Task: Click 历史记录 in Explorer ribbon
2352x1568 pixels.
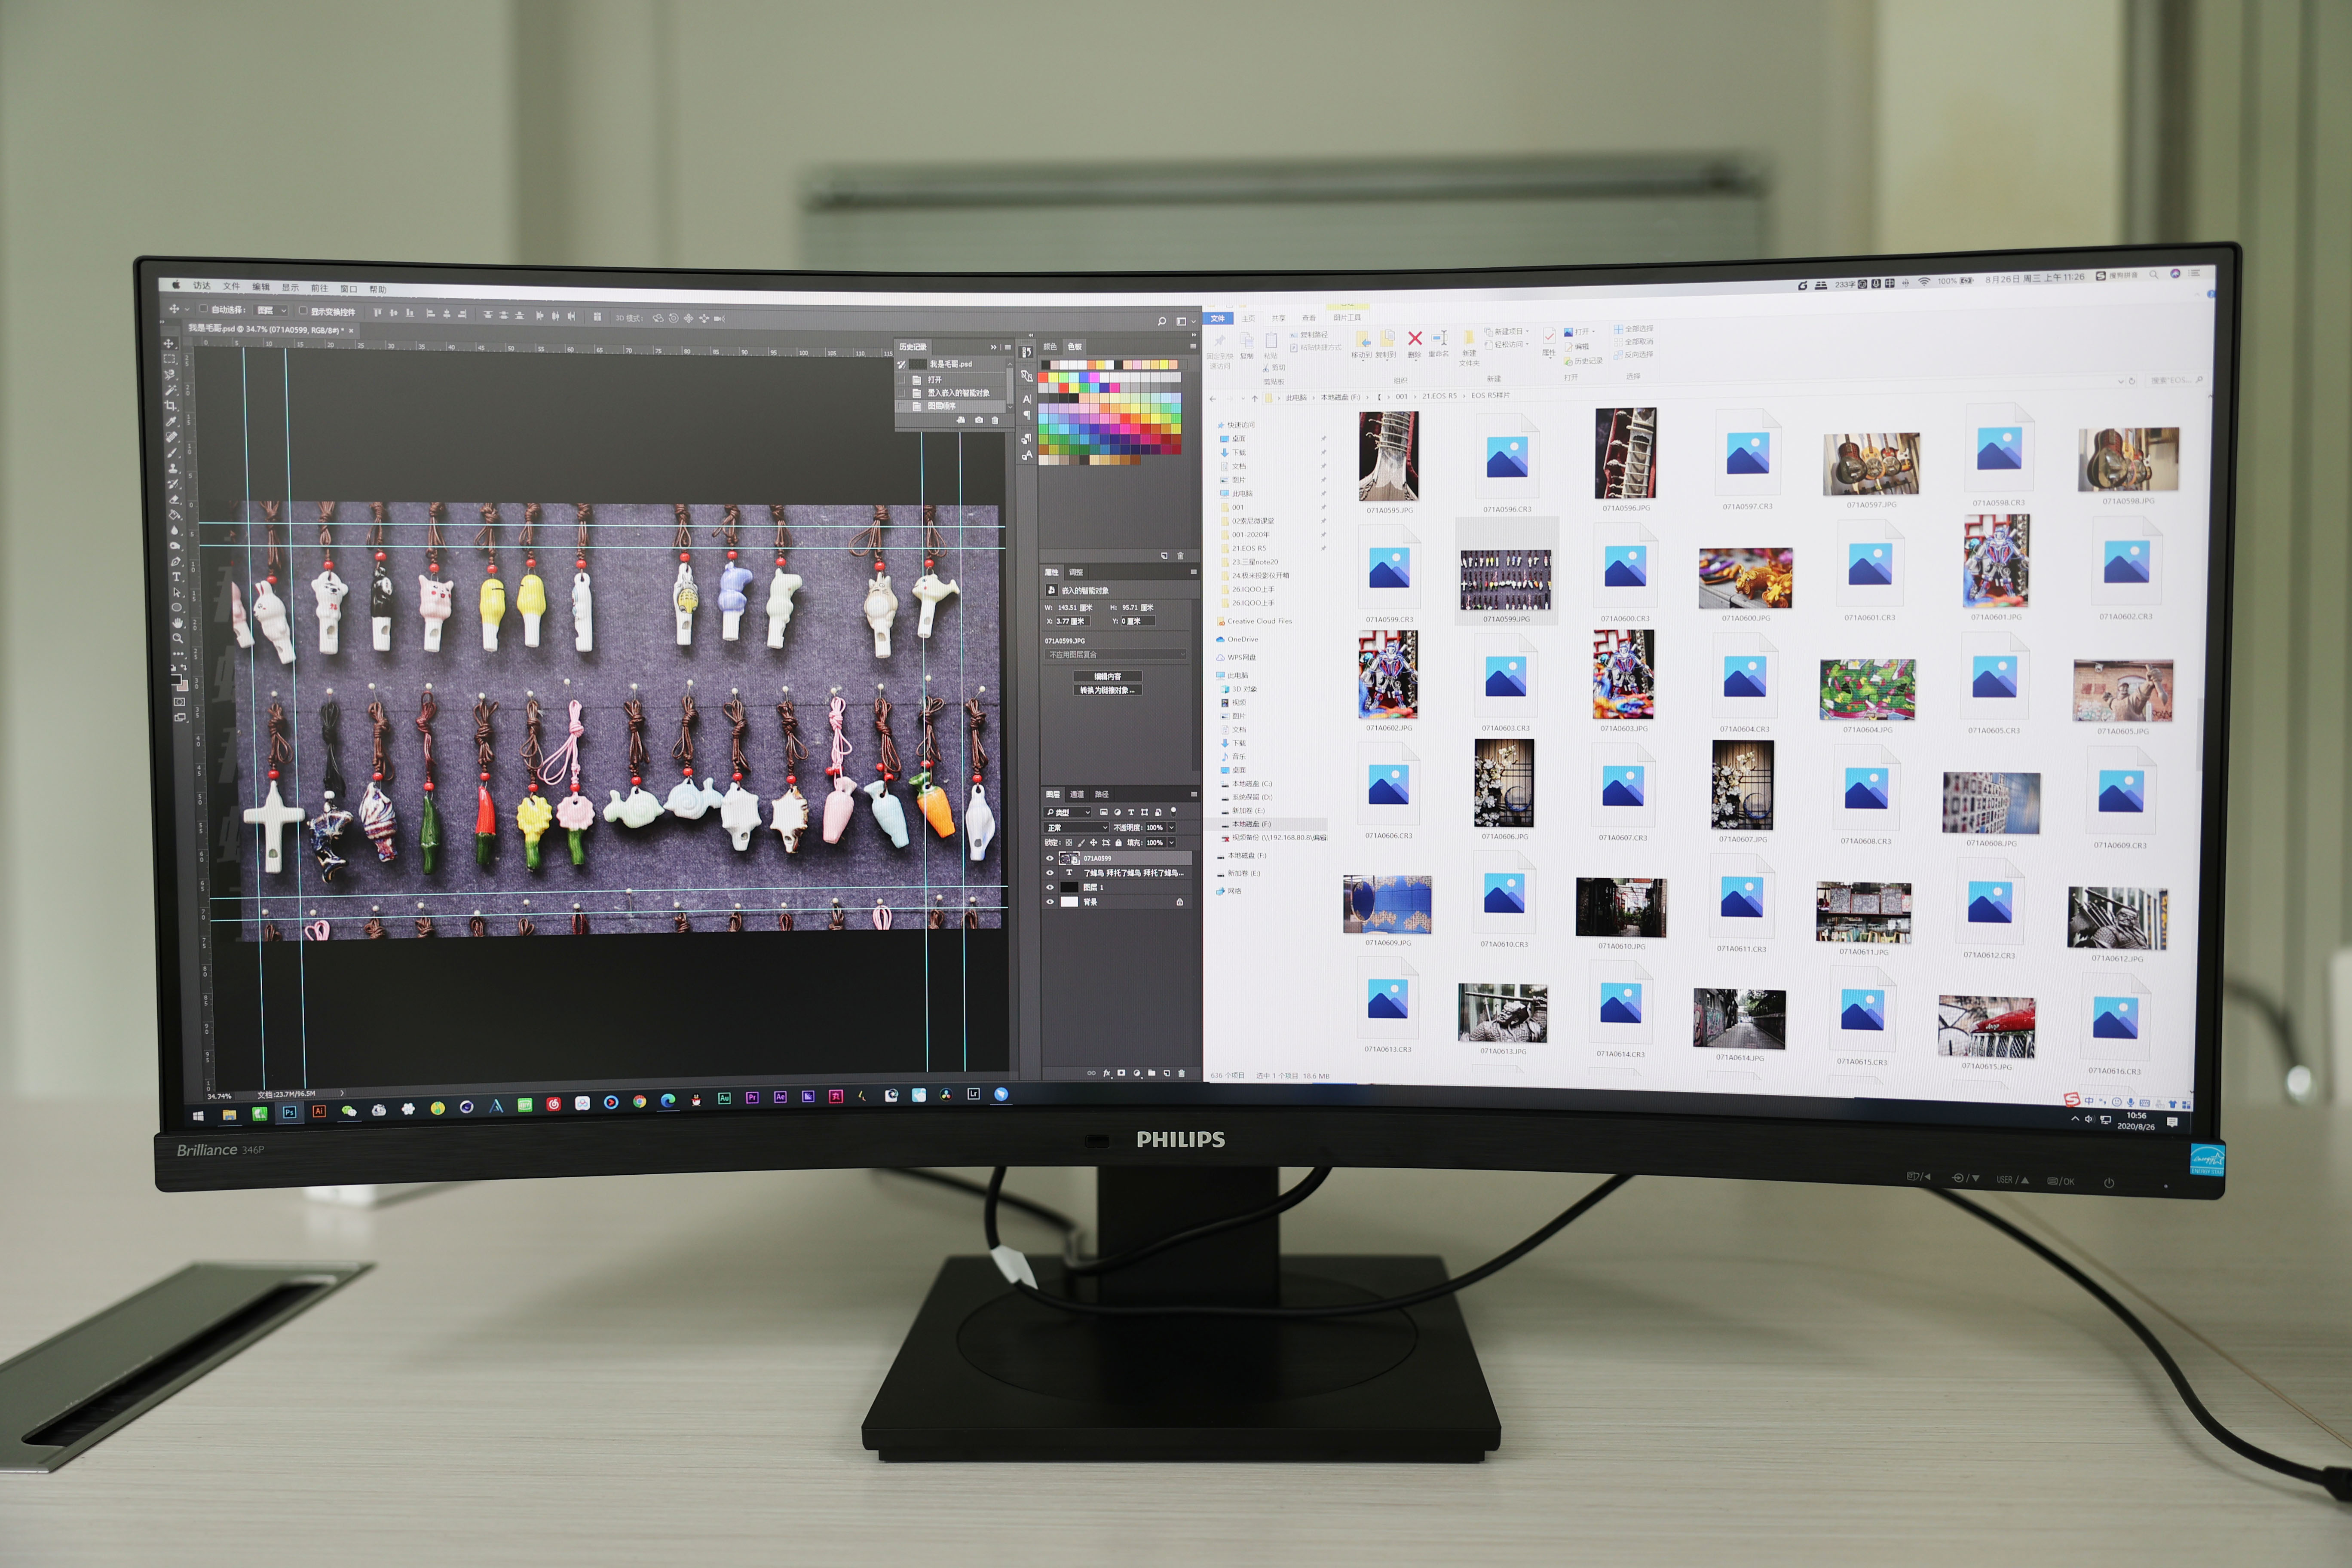Action: [1584, 361]
